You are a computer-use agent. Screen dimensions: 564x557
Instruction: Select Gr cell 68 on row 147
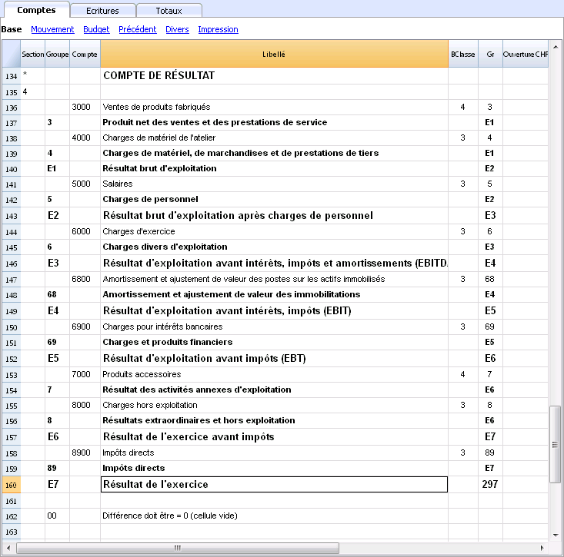point(490,279)
